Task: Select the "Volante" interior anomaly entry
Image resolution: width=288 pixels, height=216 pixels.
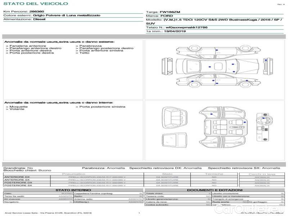Action: click(17, 109)
